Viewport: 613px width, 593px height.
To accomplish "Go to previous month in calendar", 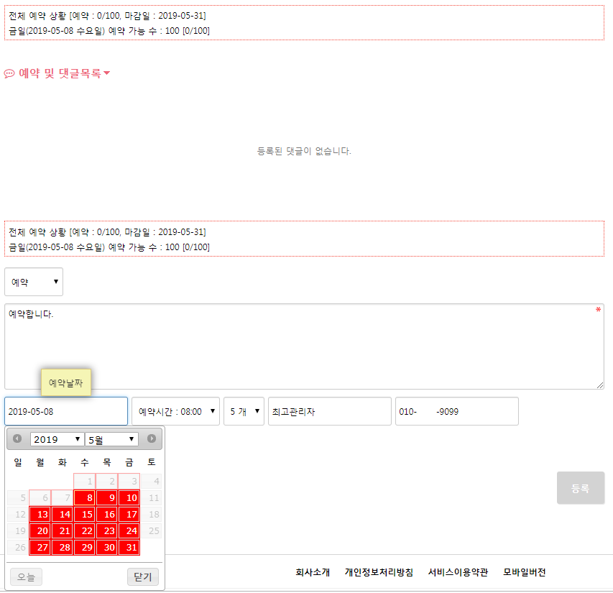I will [x=17, y=439].
